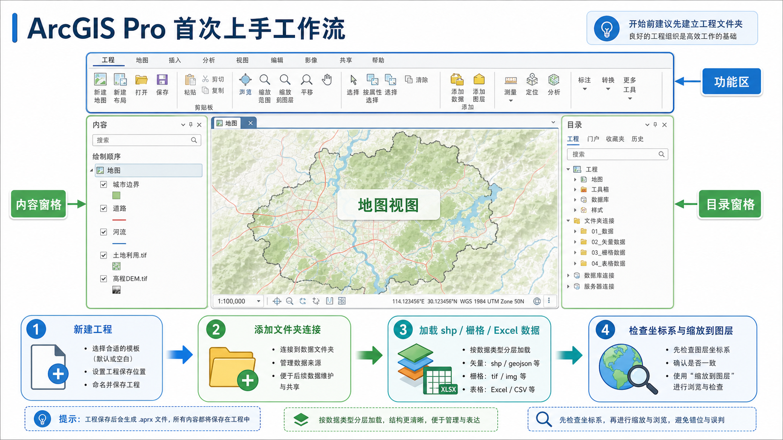Image resolution: width=783 pixels, height=440 pixels.
Task: Uncheck the 城市边界 layer checkbox
Action: click(103, 184)
